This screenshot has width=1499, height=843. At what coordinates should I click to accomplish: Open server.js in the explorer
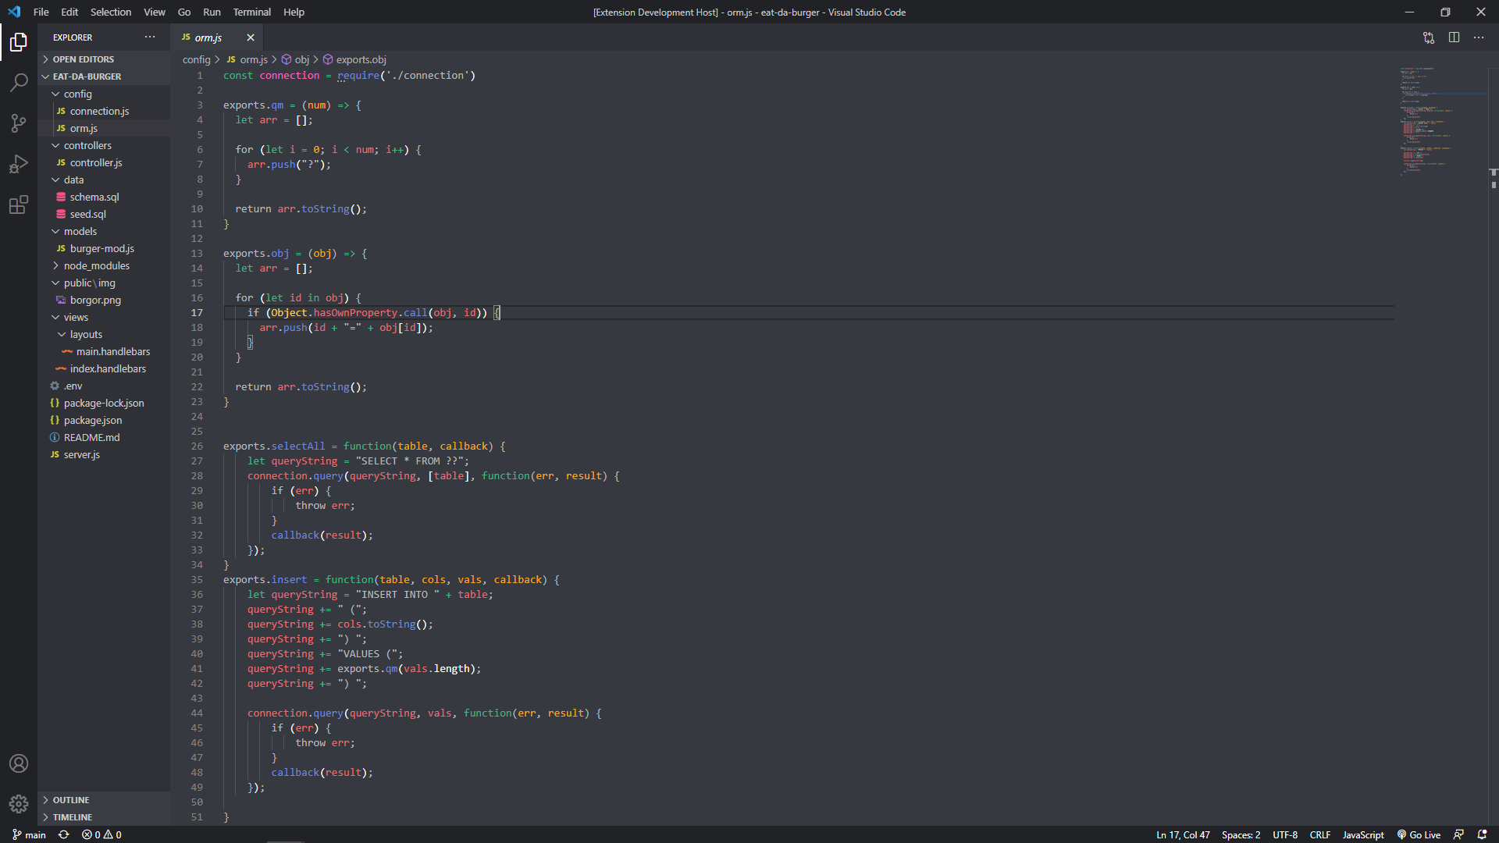(81, 454)
